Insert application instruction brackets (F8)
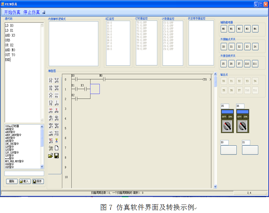269x213 pixels. tap(51, 103)
